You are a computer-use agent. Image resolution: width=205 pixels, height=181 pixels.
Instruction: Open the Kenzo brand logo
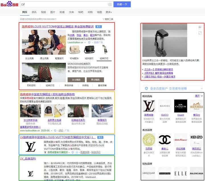196,139
